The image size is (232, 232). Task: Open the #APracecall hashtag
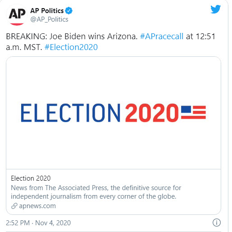pos(162,36)
